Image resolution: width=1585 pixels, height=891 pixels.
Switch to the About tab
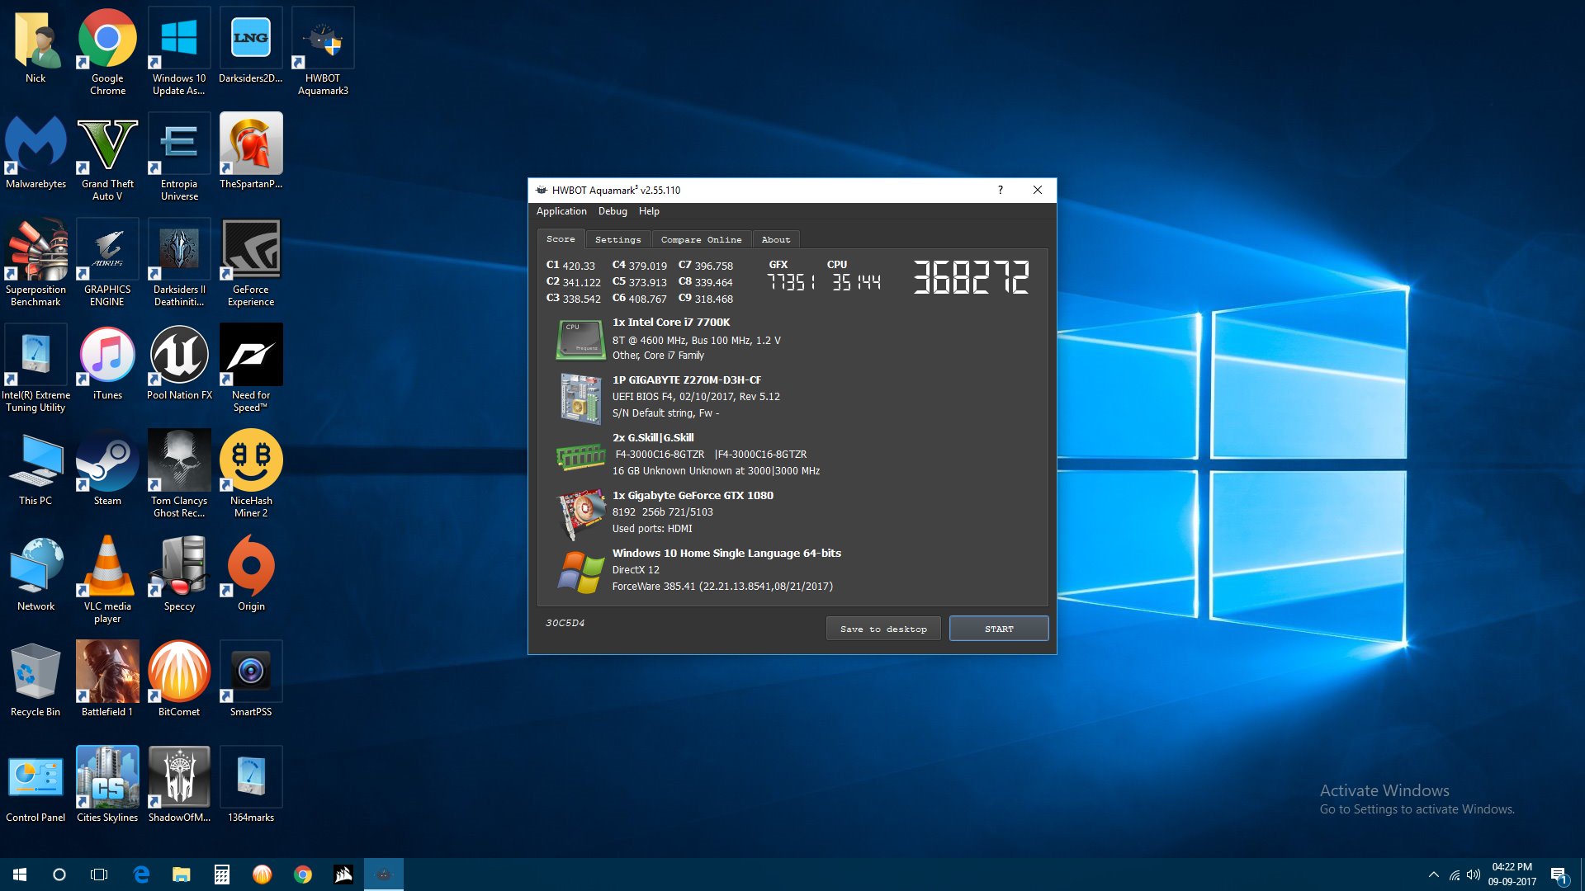[776, 240]
